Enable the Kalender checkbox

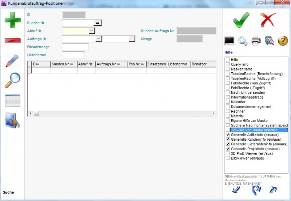pyautogui.click(x=228, y=102)
